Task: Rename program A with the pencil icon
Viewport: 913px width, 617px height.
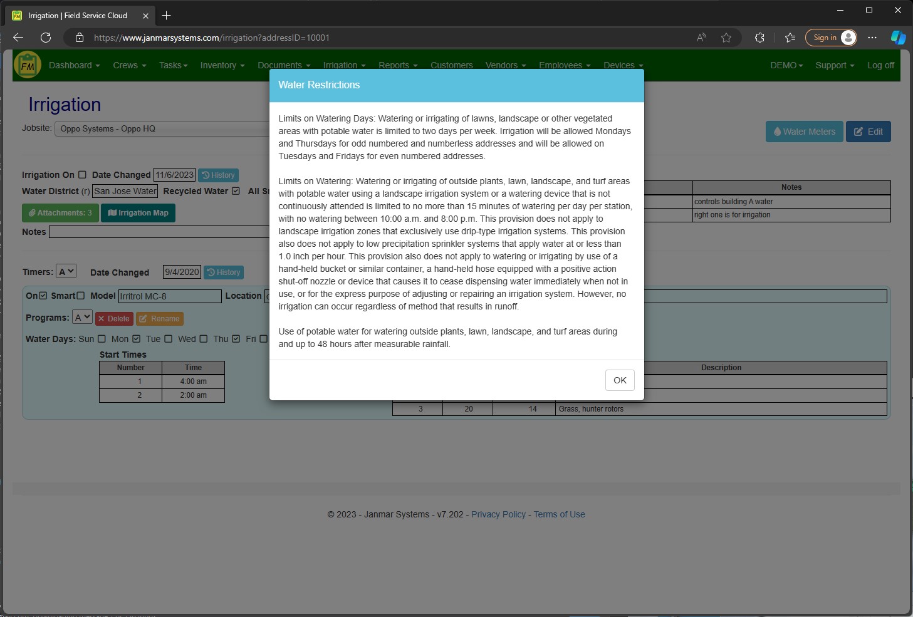Action: [x=159, y=318]
